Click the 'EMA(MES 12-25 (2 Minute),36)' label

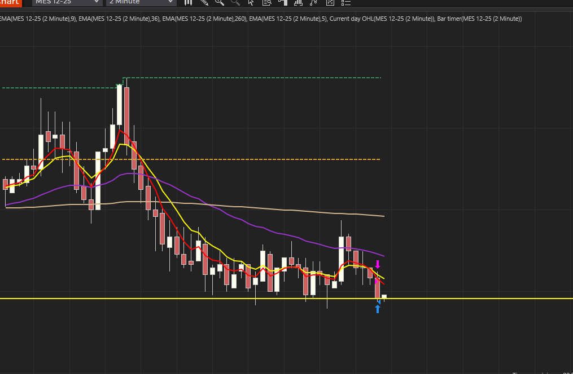point(119,19)
